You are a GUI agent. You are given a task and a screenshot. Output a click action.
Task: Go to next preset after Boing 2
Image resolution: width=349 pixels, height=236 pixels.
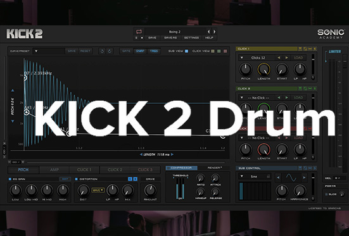pyautogui.click(x=214, y=32)
